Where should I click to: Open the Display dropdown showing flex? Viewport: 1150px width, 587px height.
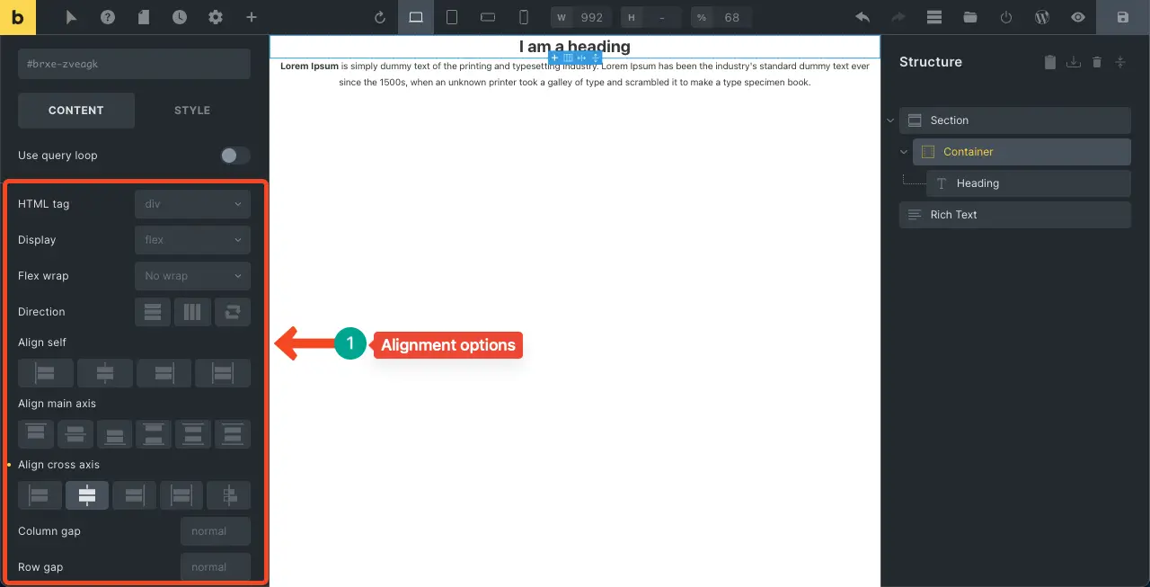(x=192, y=240)
